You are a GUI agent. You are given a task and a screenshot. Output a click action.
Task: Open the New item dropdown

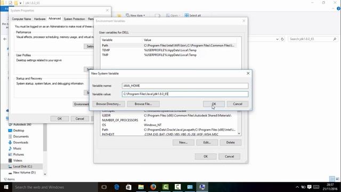[135, 15]
